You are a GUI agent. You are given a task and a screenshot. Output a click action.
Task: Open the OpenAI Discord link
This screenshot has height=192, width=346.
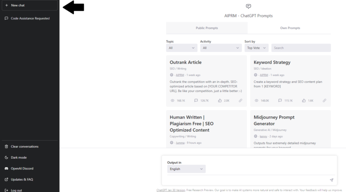click(22, 169)
